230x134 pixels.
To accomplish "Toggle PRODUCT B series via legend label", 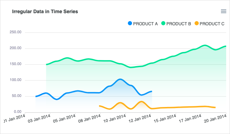I will pyautogui.click(x=179, y=24).
